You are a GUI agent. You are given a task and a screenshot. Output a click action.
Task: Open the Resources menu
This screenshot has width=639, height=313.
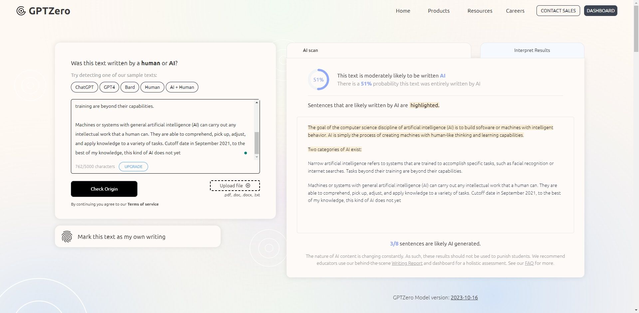480,11
